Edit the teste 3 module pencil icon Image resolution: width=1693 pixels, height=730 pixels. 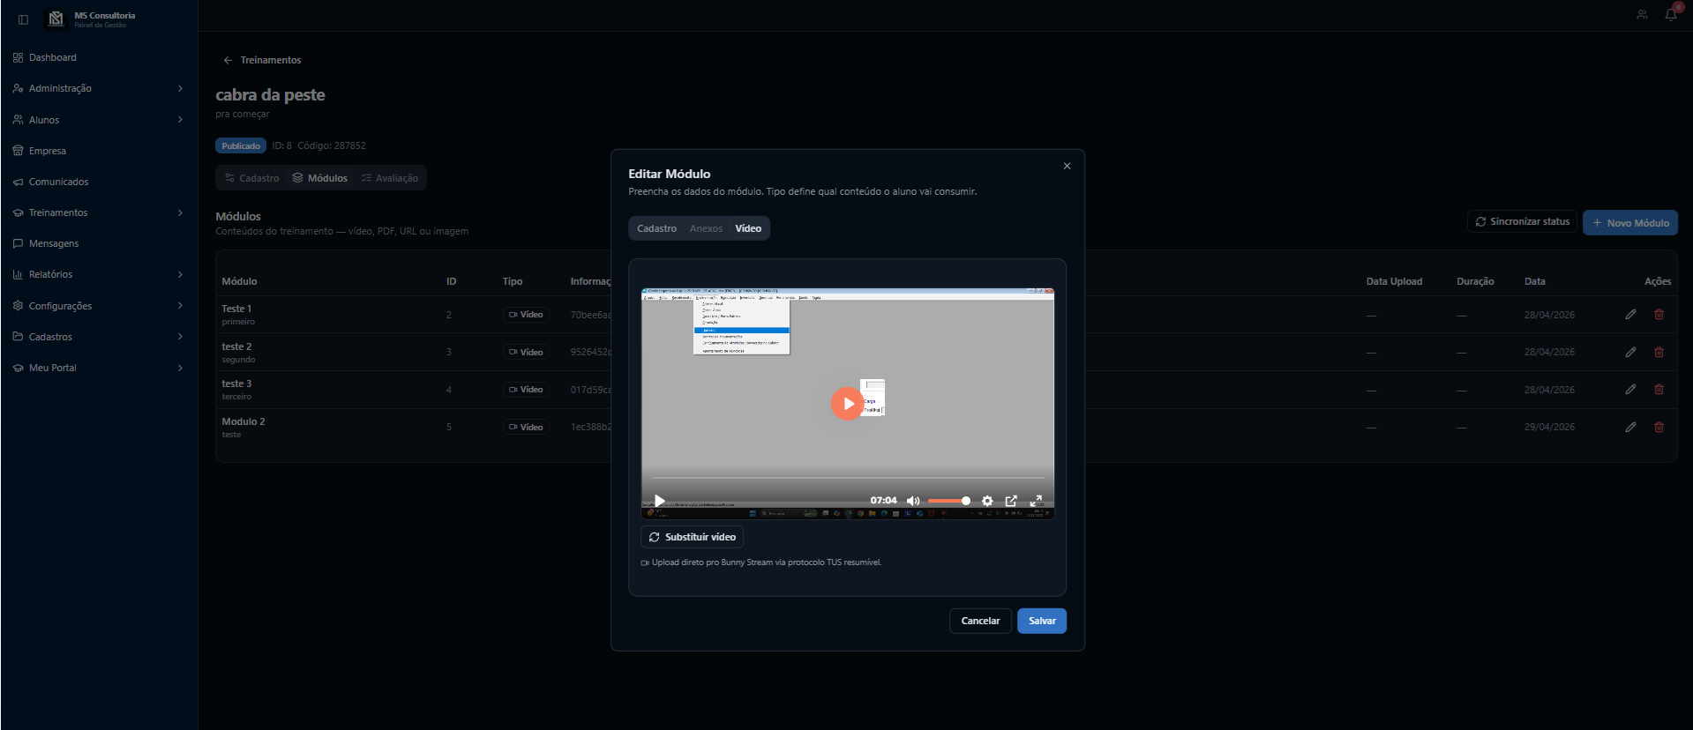1630,390
